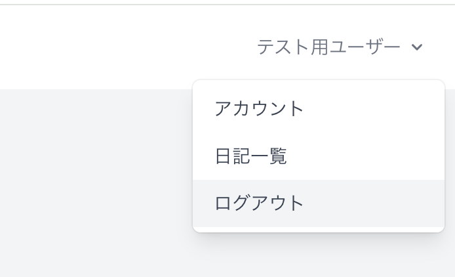Viewport: 455px width, 277px height.
Task: Select the last dropdown option ログアウト
Action: pos(260,203)
